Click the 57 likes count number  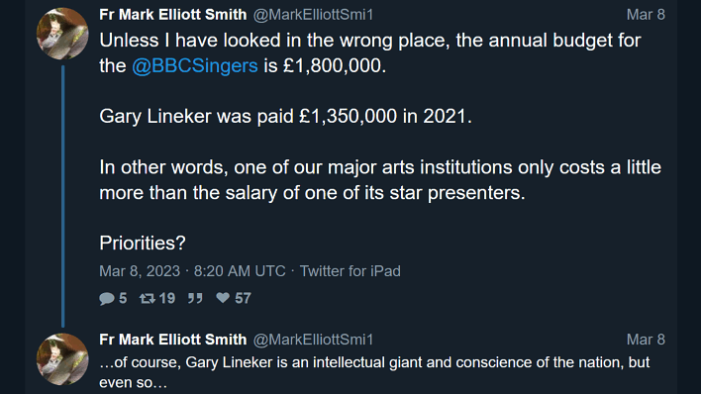243,298
